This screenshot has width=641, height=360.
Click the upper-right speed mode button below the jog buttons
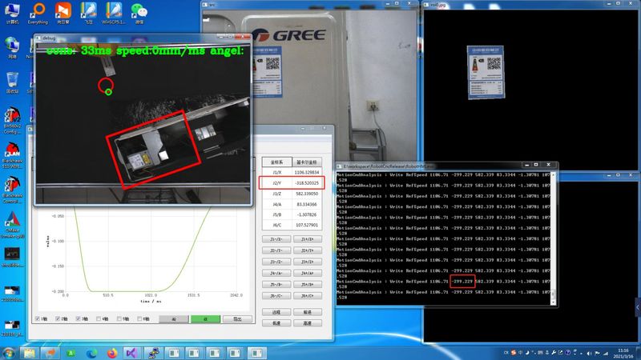click(x=308, y=312)
